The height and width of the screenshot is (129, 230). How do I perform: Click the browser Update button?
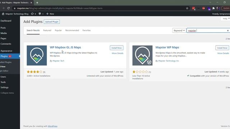point(226,8)
